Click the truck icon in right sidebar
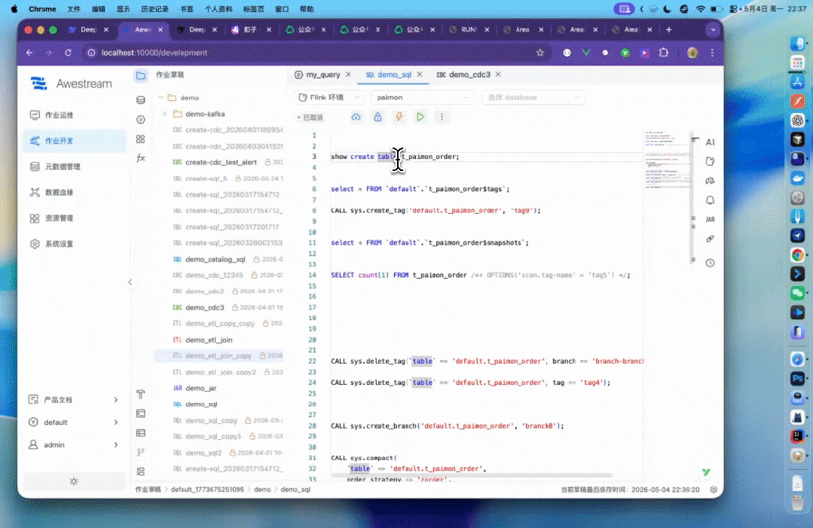Viewport: 813px width, 528px height. pos(710,181)
